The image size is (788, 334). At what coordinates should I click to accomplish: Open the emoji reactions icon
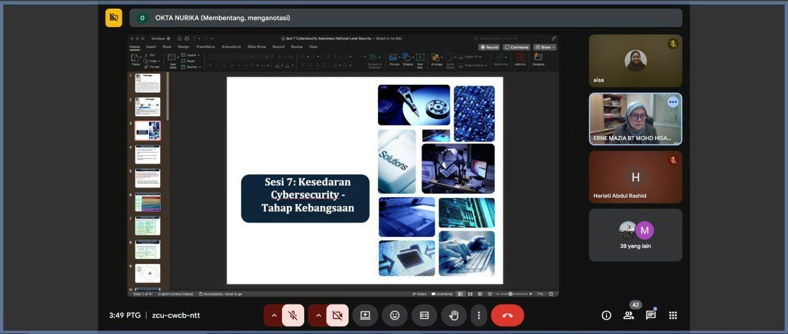[395, 316]
